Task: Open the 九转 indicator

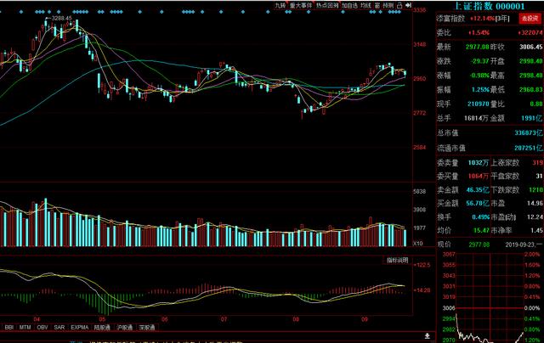Action: 280,5
